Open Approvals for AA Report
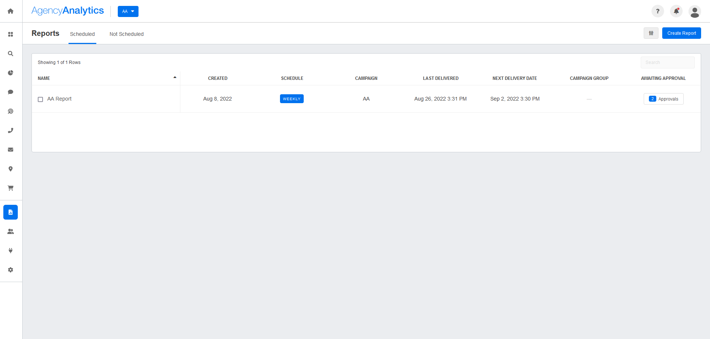The image size is (710, 339). tap(663, 99)
